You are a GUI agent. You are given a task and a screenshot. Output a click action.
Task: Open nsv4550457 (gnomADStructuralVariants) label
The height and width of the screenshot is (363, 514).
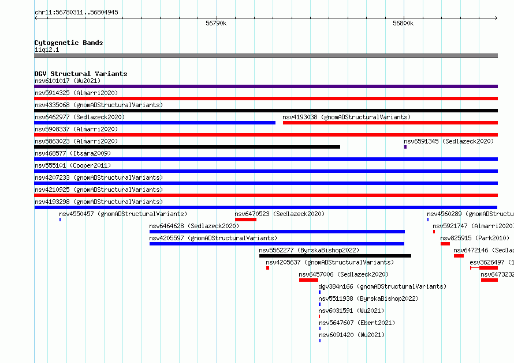pos(123,214)
